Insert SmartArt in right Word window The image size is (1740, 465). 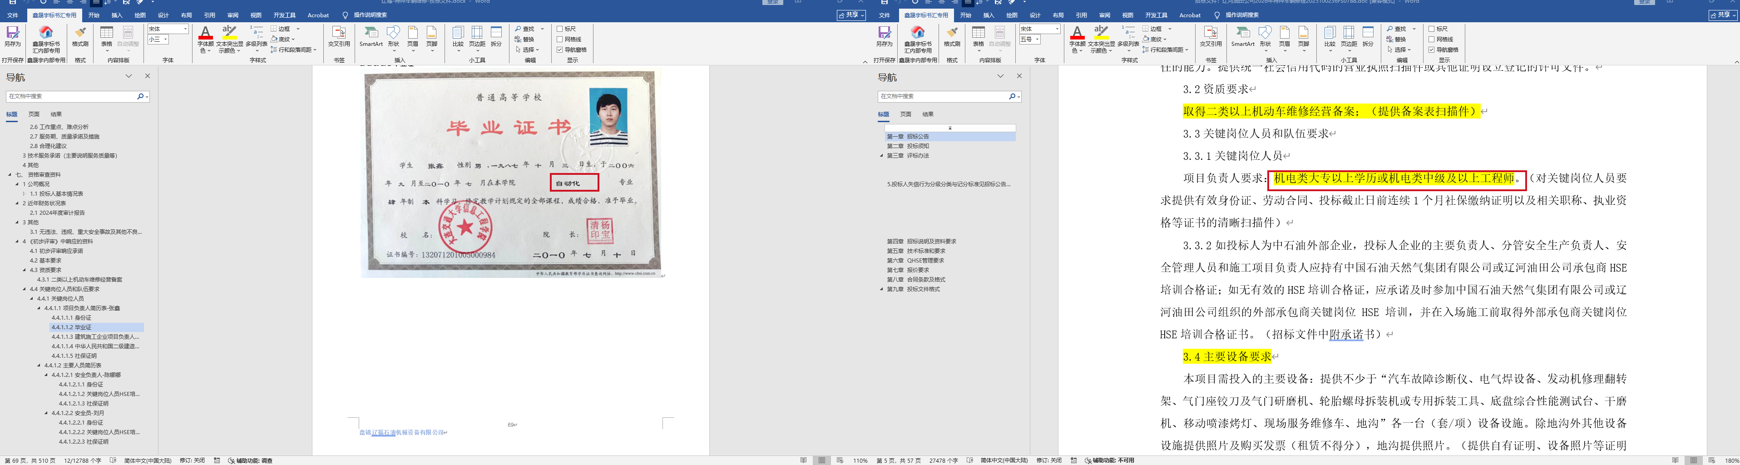pos(1243,36)
